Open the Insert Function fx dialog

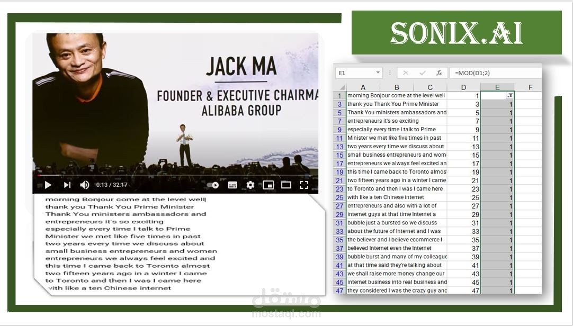440,73
